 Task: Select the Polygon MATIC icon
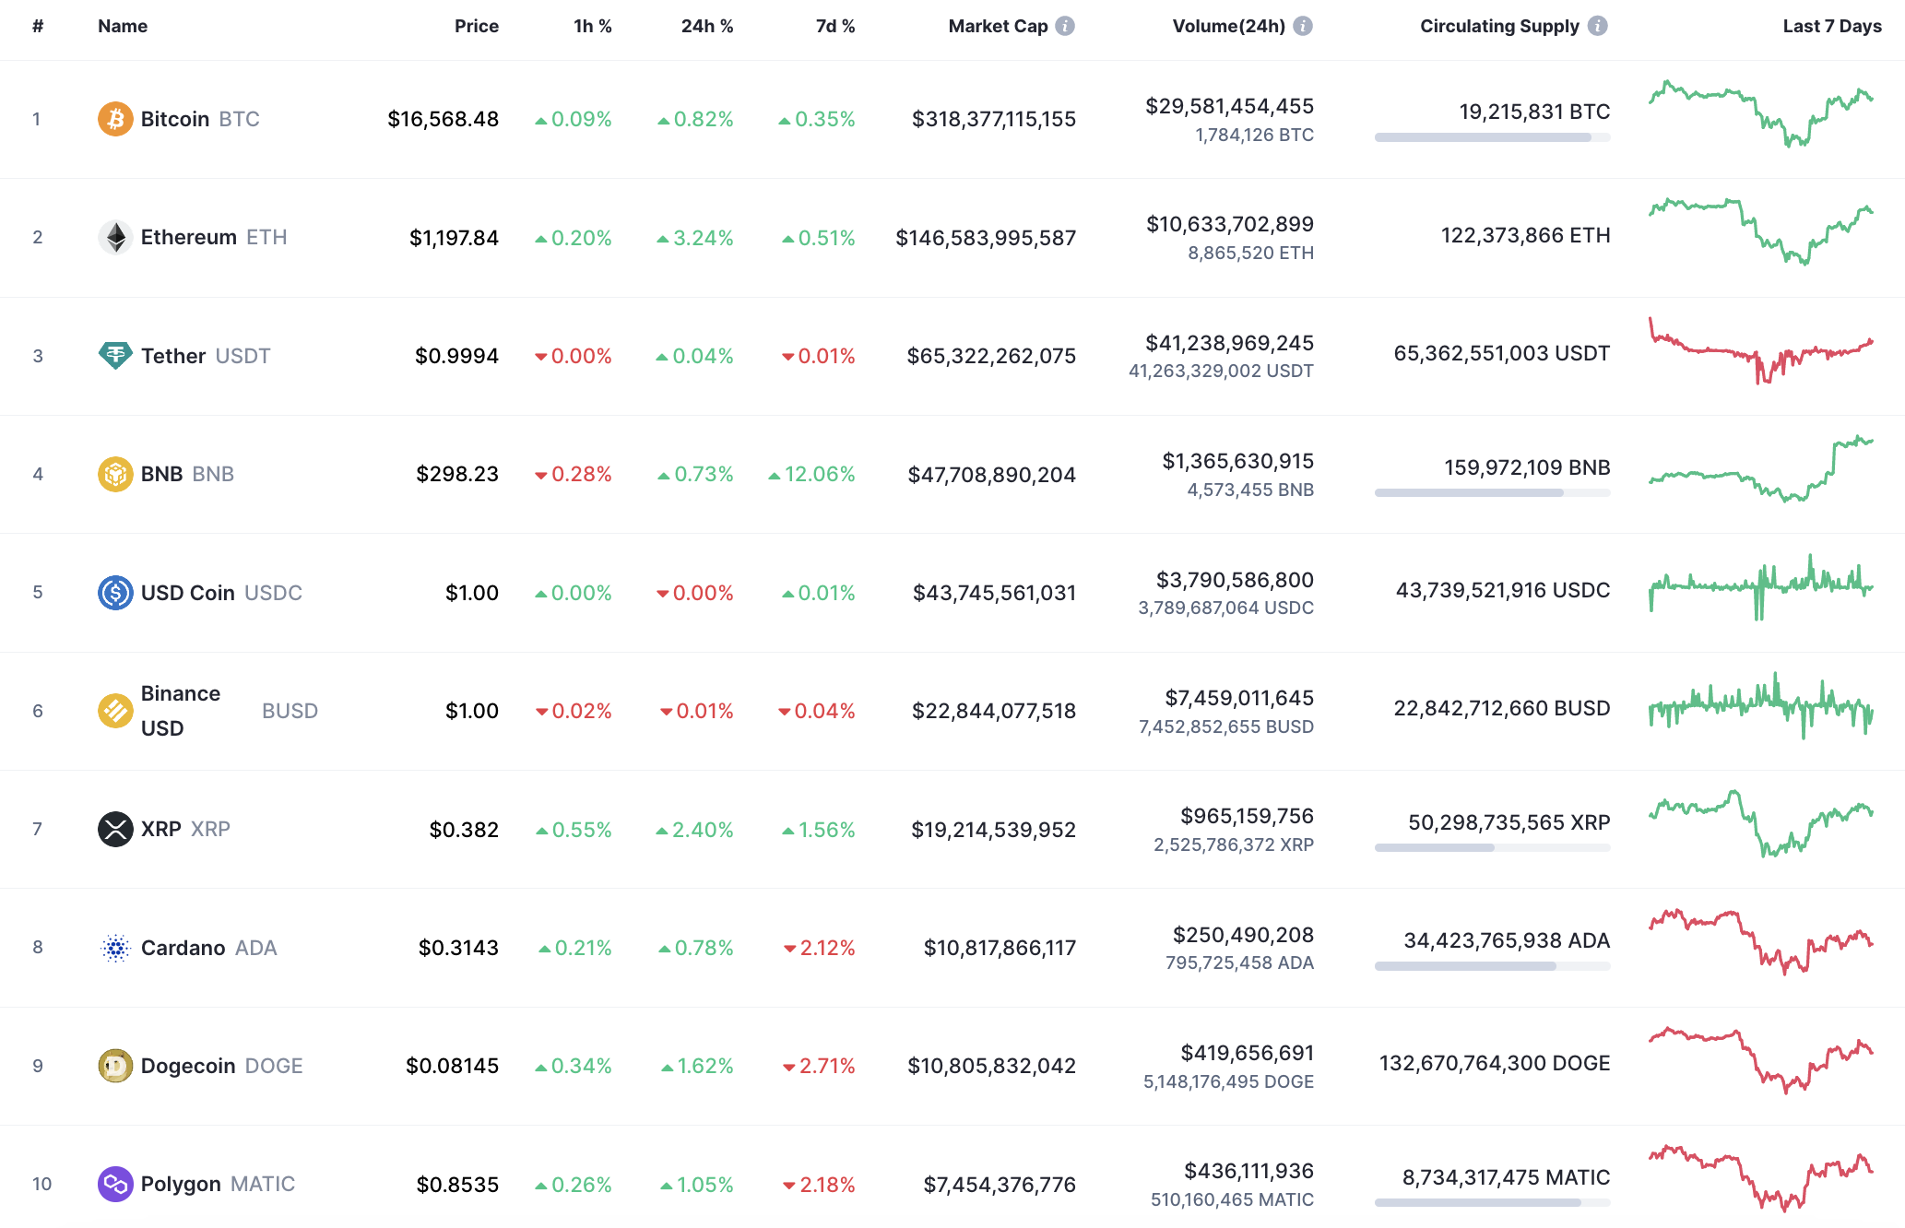114,1184
